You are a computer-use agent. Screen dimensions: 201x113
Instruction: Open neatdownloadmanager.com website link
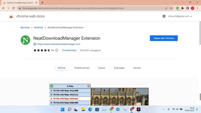pos(59,44)
